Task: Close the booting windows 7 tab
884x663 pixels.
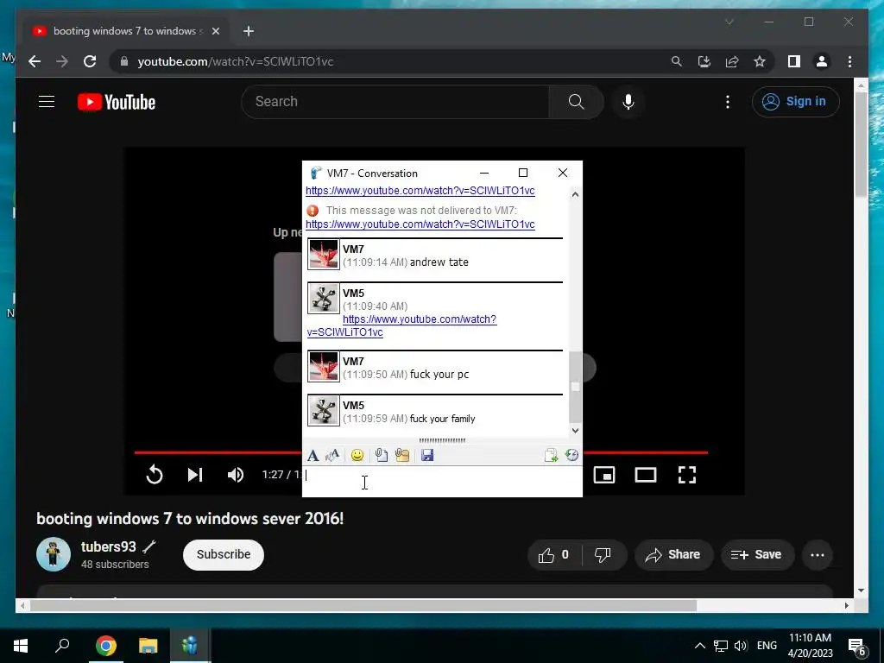Action: tap(215, 31)
